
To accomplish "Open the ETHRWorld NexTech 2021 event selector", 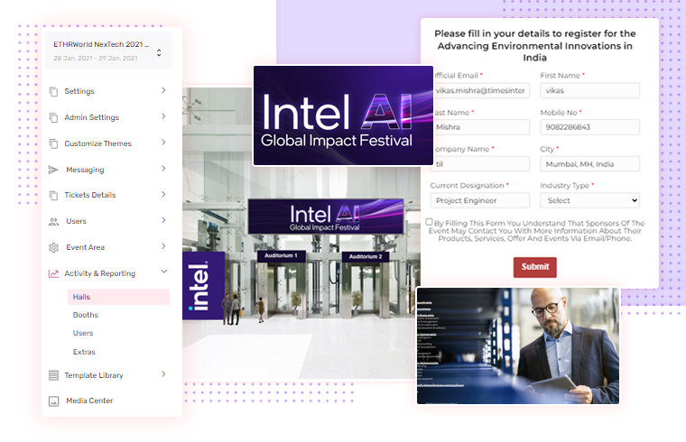I will coord(159,52).
